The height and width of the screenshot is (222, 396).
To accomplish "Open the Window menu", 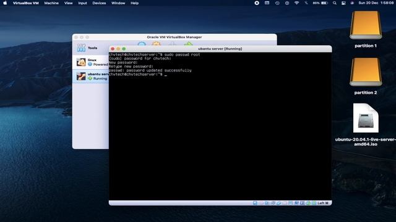I will coord(118,3).
